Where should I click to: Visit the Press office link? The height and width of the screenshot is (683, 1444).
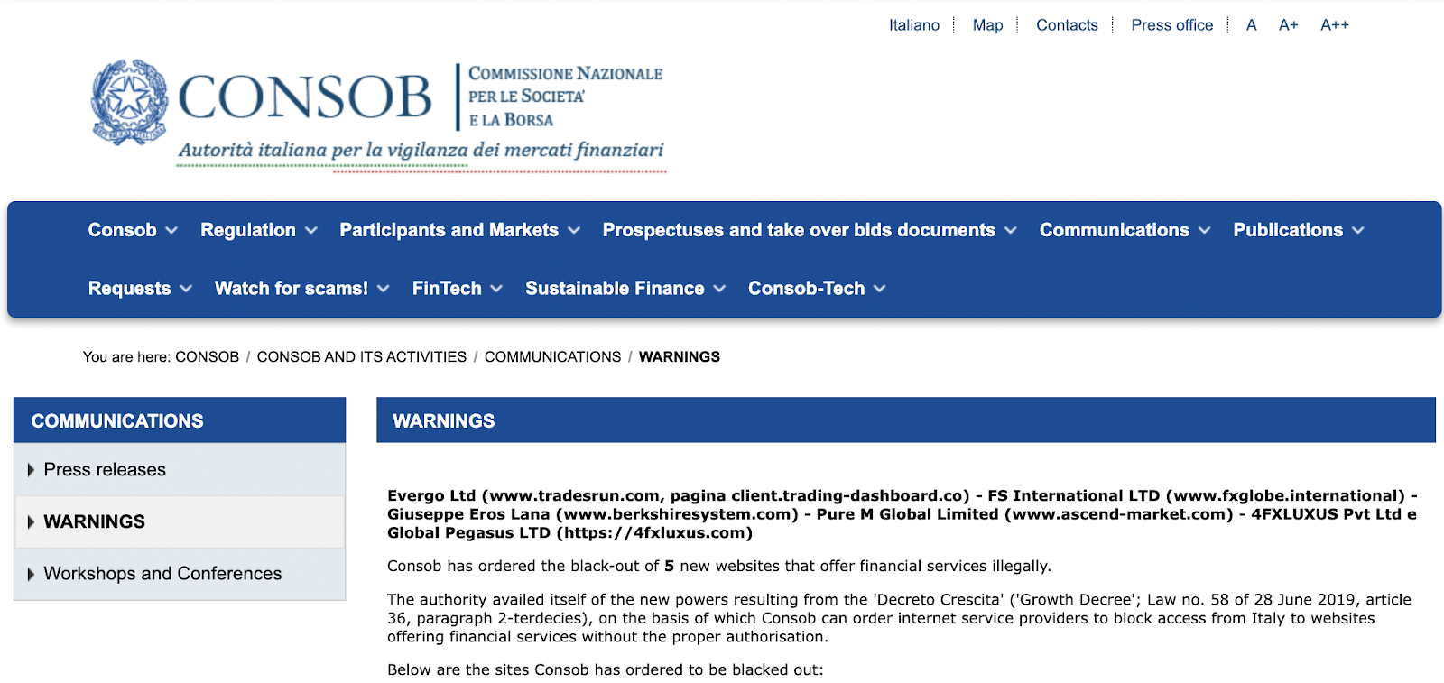coord(1172,25)
